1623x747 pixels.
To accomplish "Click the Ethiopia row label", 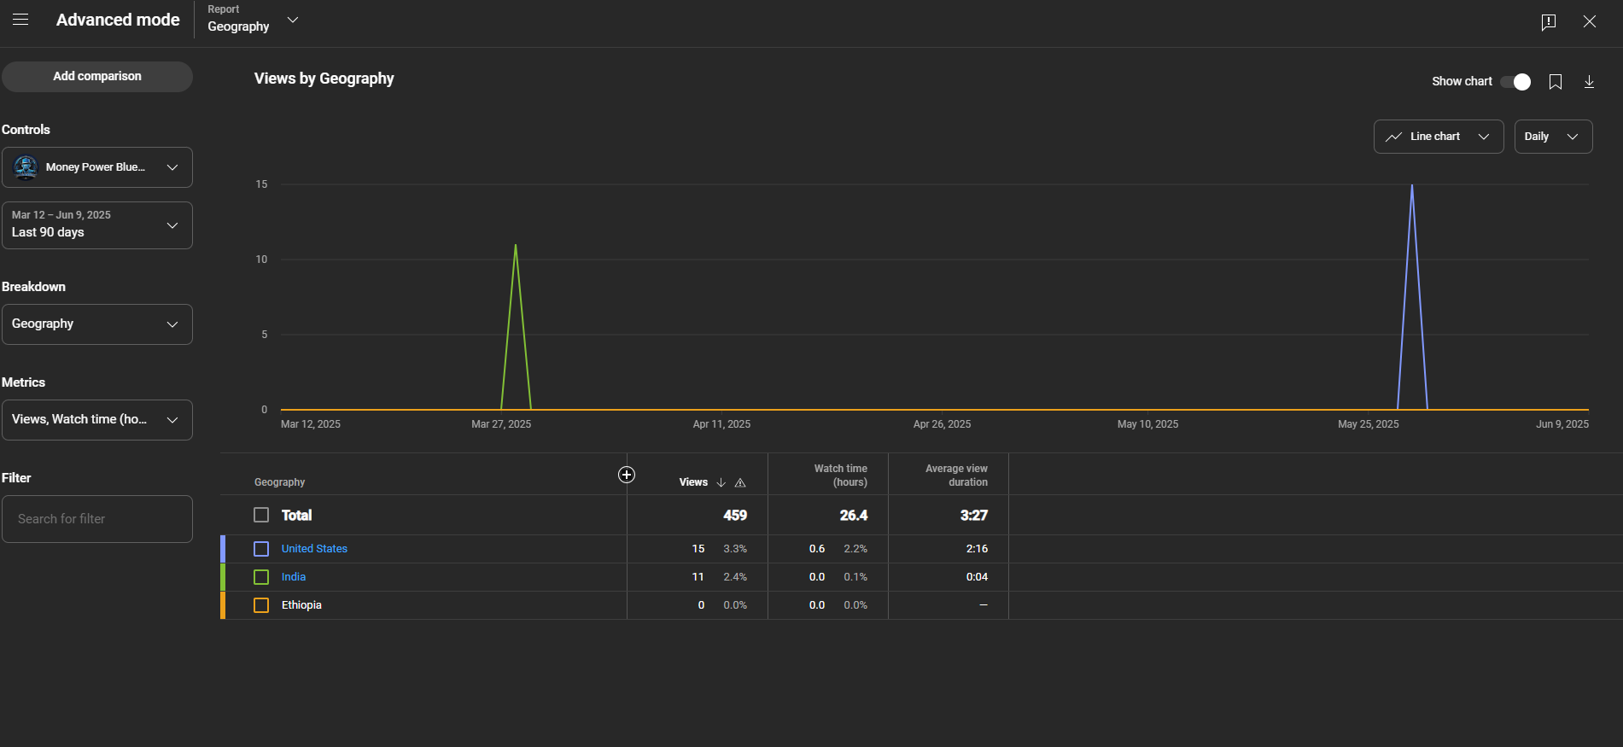I will [x=301, y=605].
